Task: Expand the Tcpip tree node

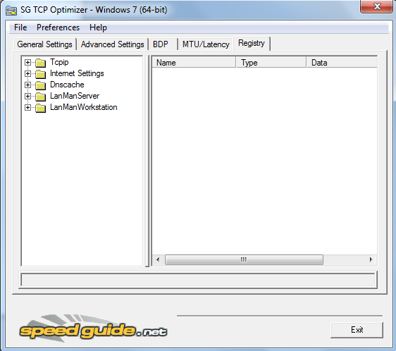Action: point(27,63)
